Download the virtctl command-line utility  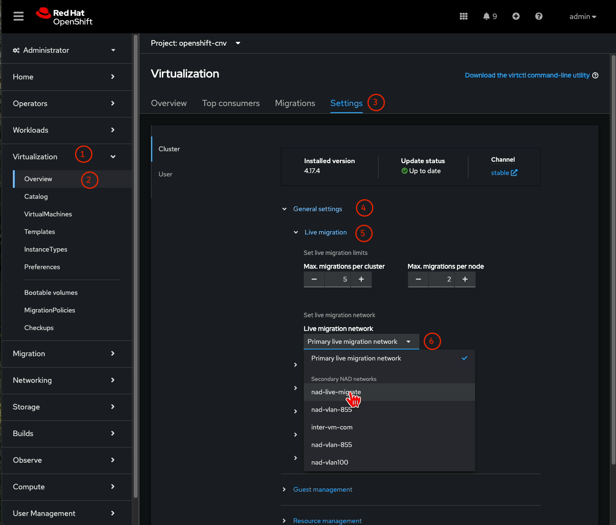527,75
